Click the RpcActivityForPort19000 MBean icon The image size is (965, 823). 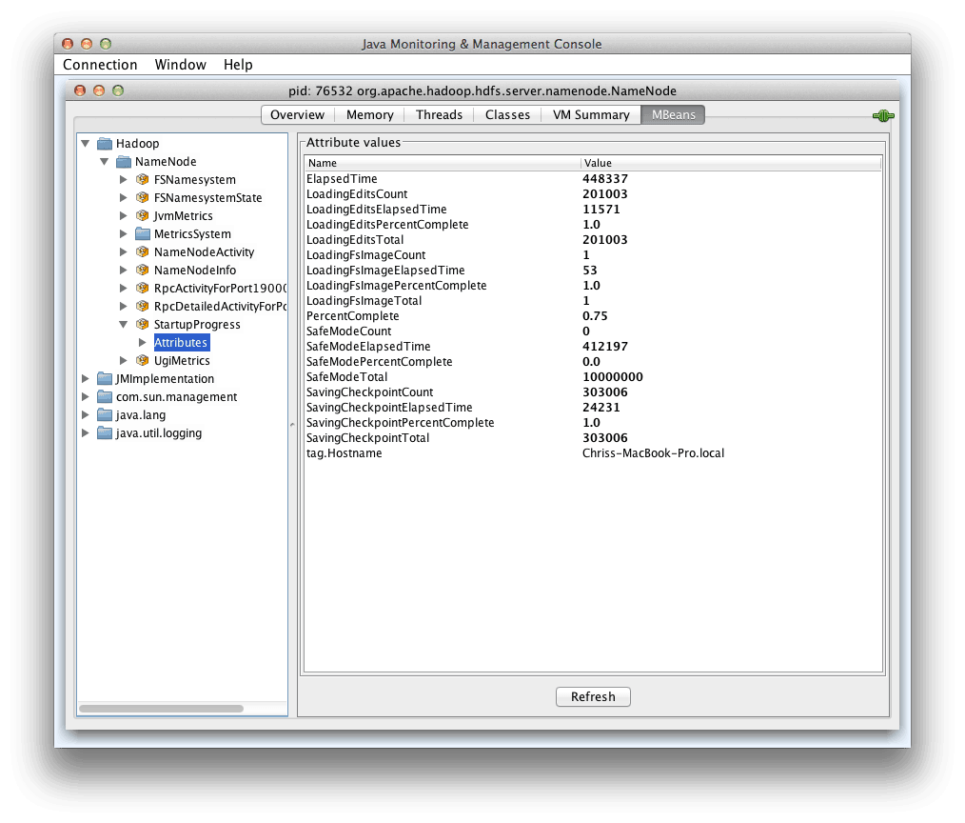pos(142,289)
